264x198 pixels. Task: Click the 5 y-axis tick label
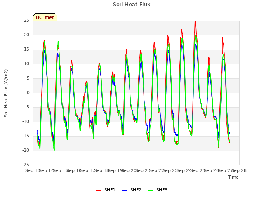click(x=28, y=78)
